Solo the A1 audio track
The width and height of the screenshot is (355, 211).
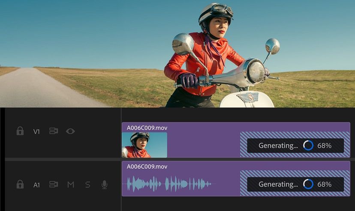point(87,184)
